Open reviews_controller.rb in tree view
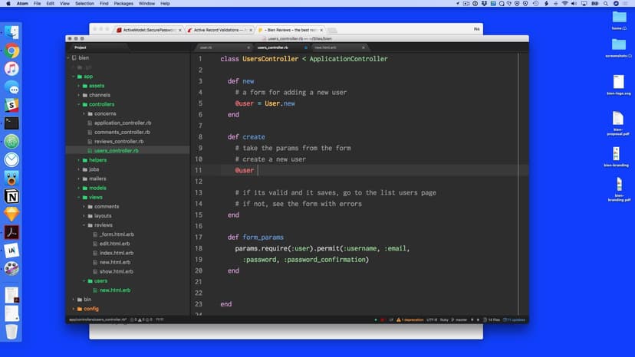Image resolution: width=635 pixels, height=357 pixels. [119, 142]
